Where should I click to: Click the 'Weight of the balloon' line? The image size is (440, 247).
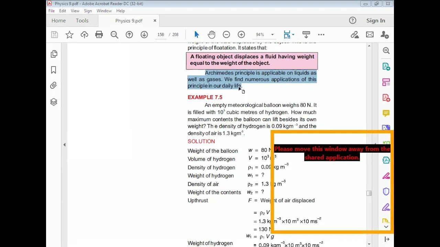(x=213, y=151)
